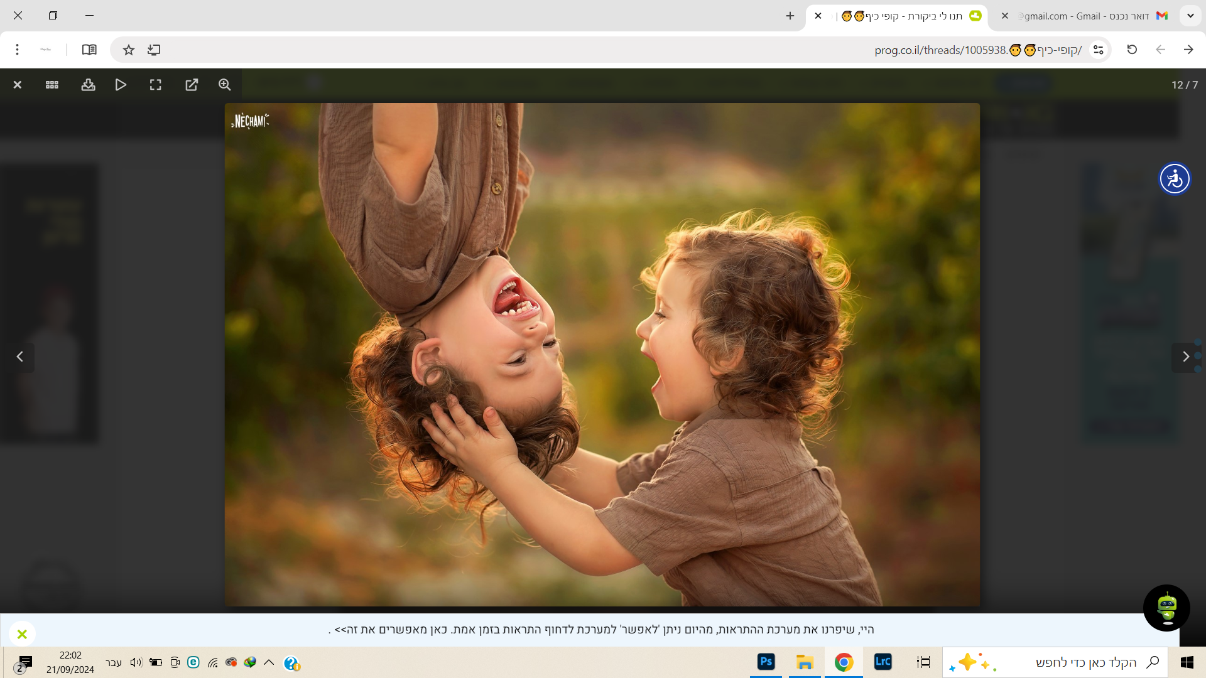Open image in a new window
This screenshot has height=678, width=1206.
click(192, 85)
